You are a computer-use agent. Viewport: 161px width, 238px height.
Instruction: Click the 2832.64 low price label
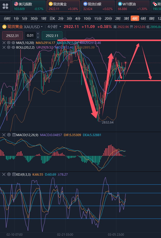[x=108, y=122]
